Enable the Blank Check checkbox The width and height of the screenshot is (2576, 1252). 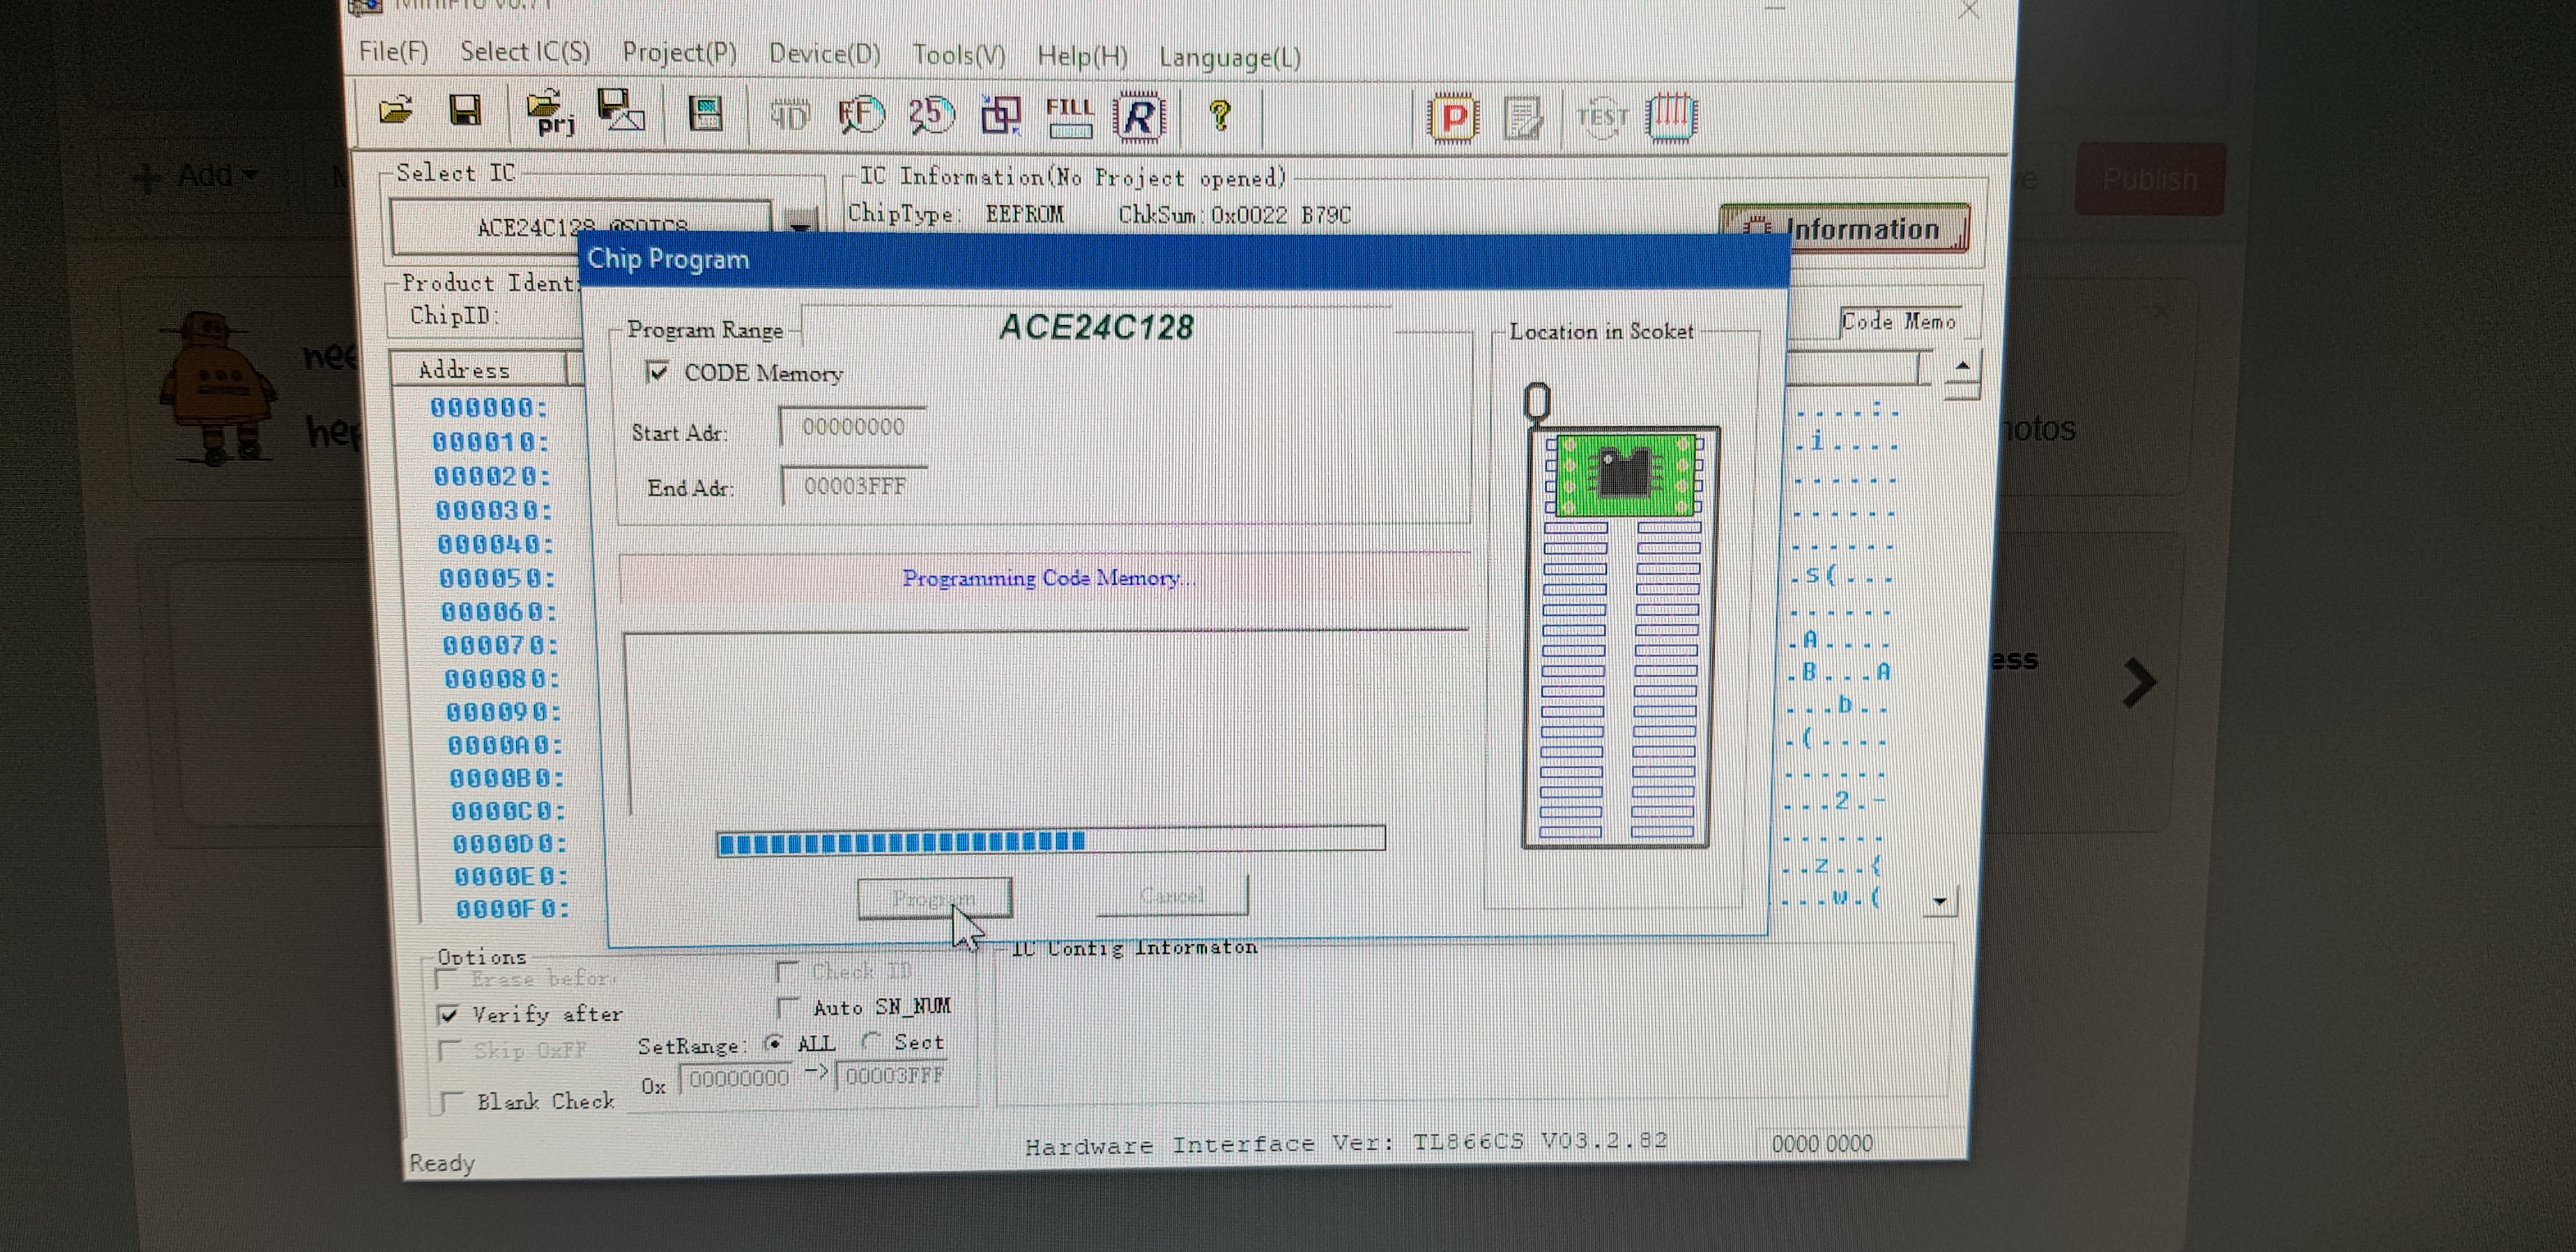[x=453, y=1101]
